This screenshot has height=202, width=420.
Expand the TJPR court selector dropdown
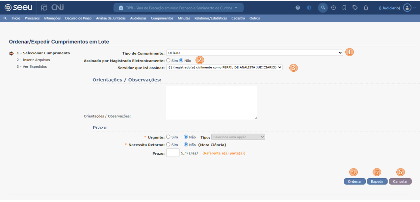[x=178, y=8]
